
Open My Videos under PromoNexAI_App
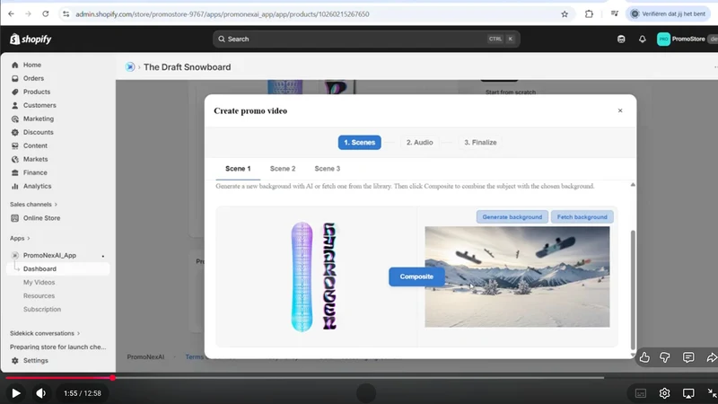tap(39, 283)
